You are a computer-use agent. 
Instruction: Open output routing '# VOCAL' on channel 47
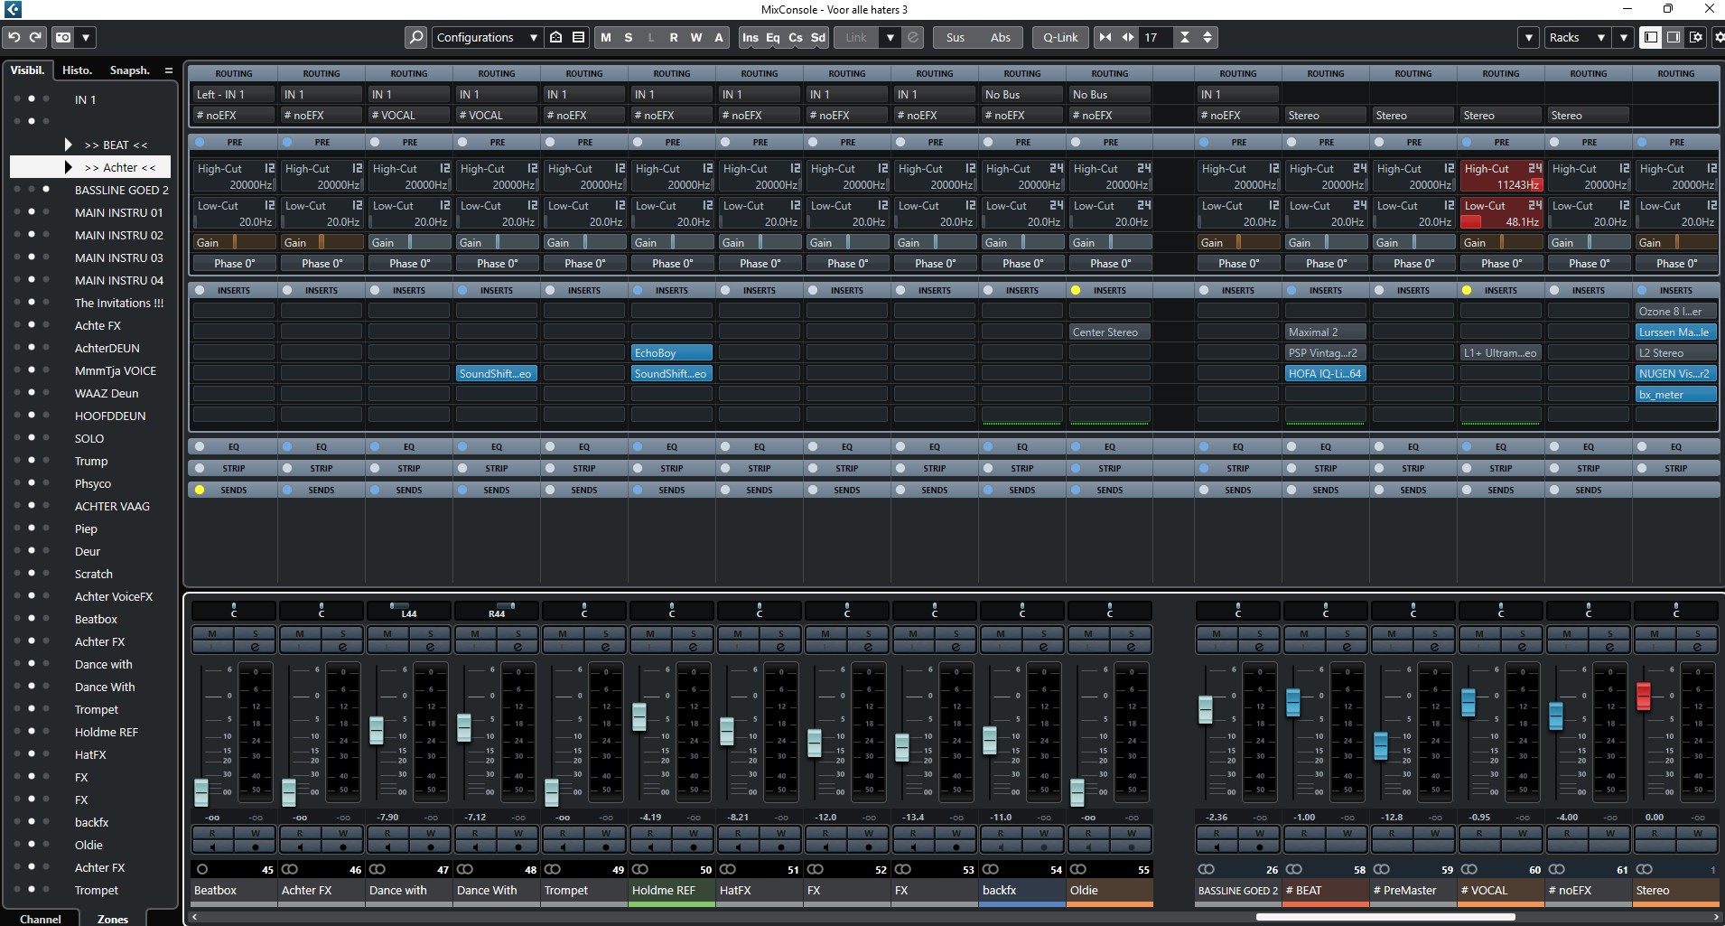409,115
